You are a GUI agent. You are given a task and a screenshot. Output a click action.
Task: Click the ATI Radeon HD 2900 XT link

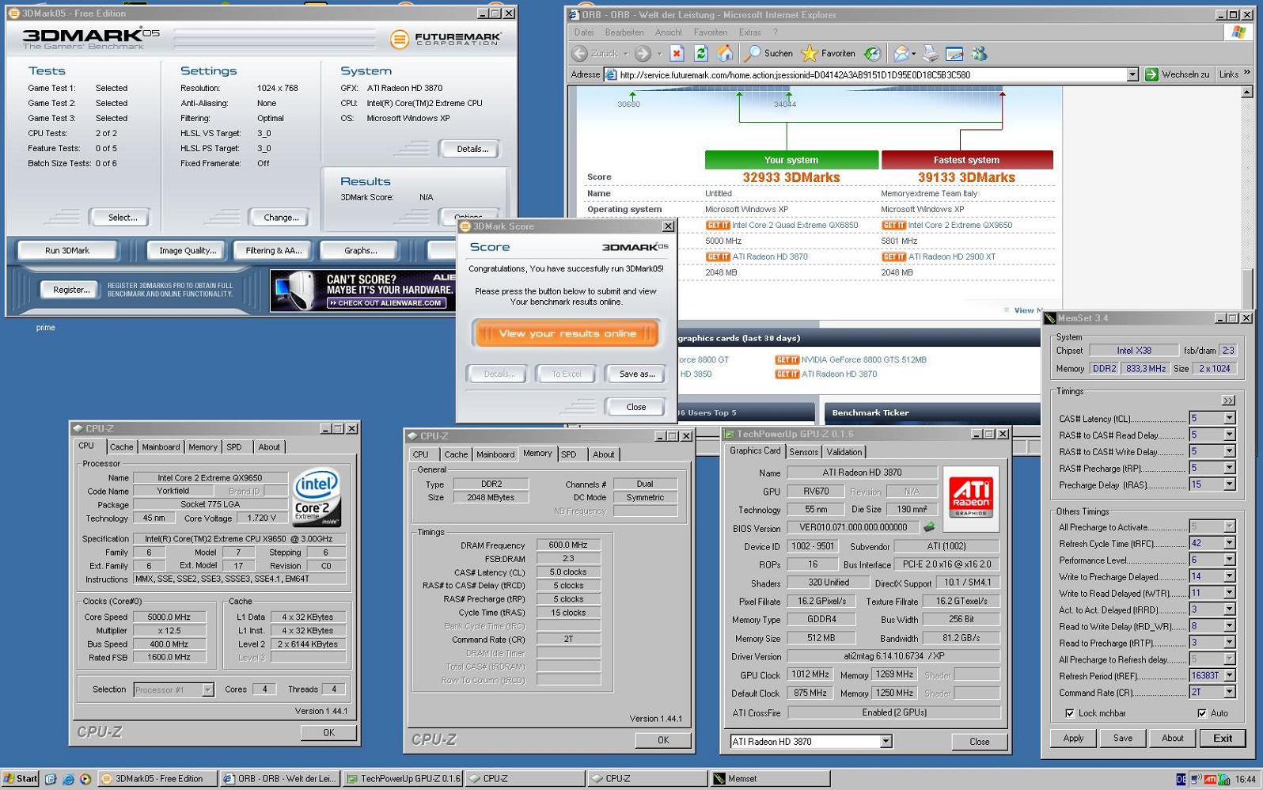pos(952,256)
